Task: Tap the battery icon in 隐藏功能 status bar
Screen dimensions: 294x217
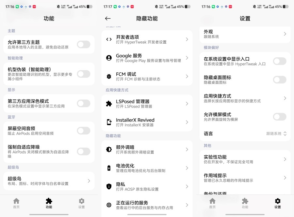Action: (188, 7)
